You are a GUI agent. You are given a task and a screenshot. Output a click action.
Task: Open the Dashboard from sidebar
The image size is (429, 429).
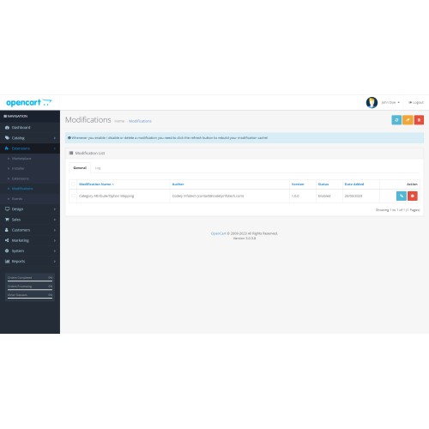30,128
